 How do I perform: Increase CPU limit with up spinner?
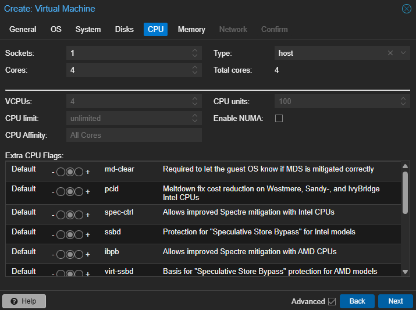click(x=195, y=115)
